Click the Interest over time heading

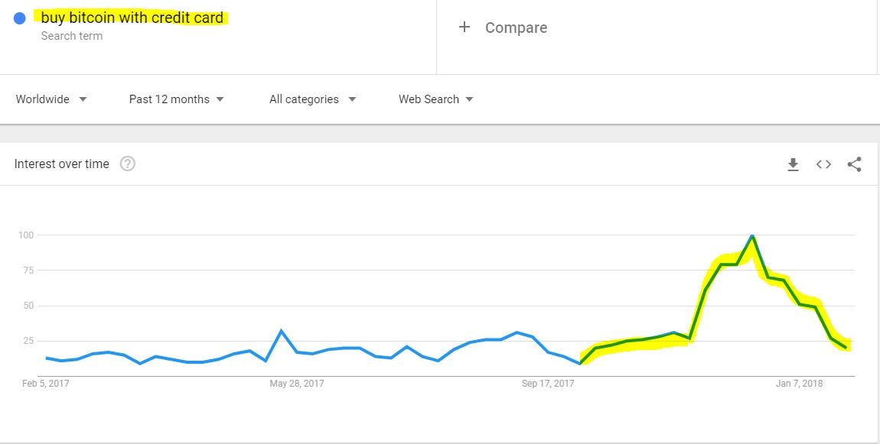point(62,164)
